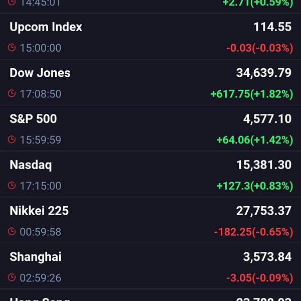This screenshot has width=301, height=301.
Task: Click the S&P 500 +64.06 change
Action: point(254,140)
